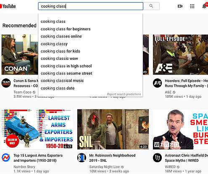Choose suggestion 'cooking classes online'
The image size is (208, 174).
tap(90, 36)
